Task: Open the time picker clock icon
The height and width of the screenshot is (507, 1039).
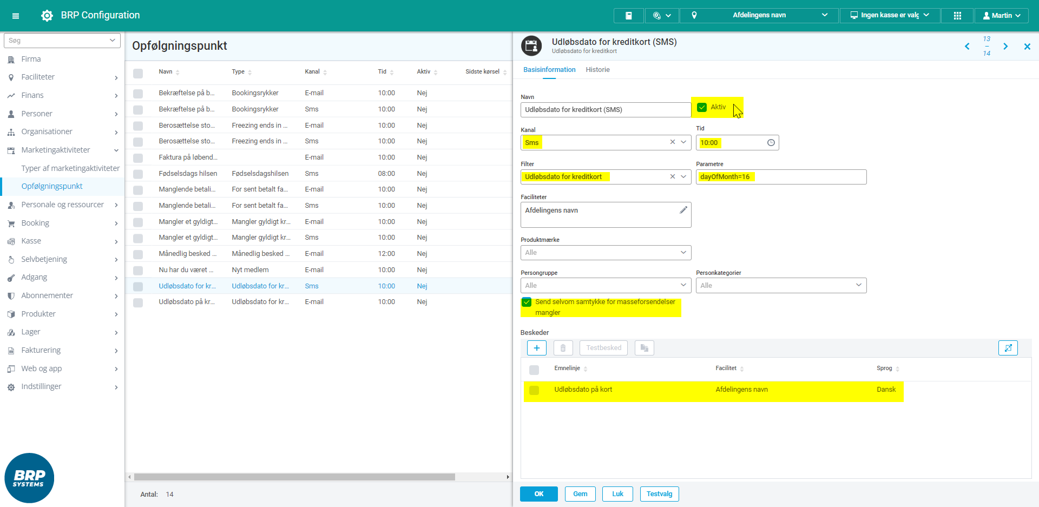Action: tap(771, 143)
